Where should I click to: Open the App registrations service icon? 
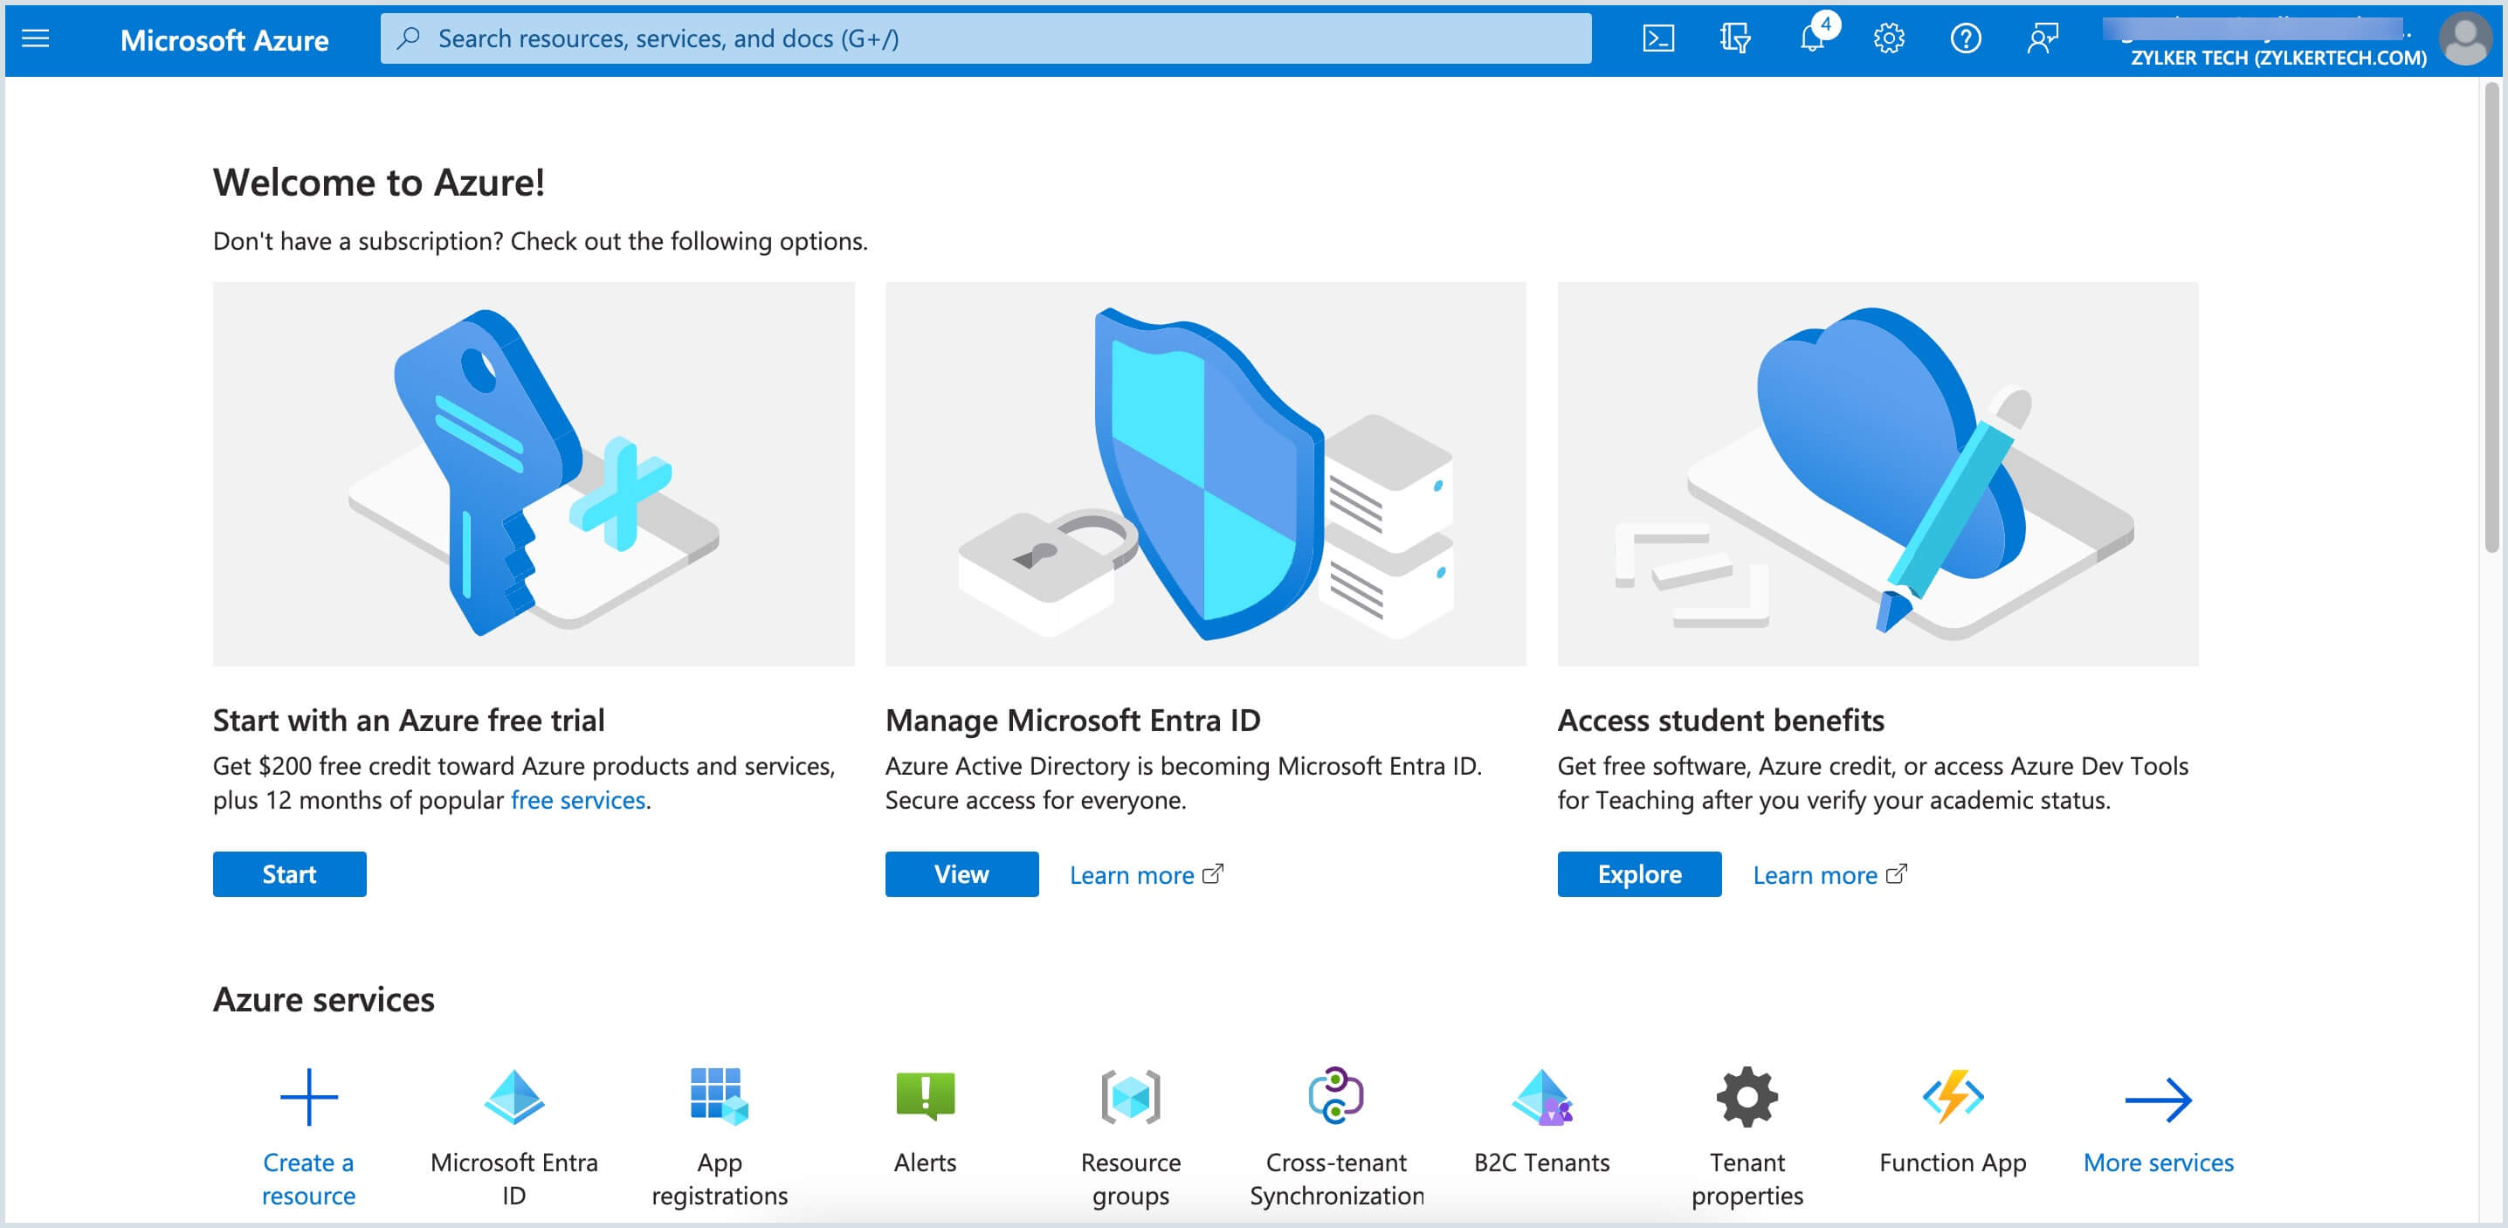pyautogui.click(x=720, y=1098)
